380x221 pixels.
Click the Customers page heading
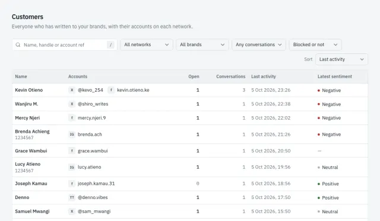pos(27,17)
